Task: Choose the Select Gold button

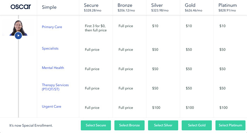Action: [x=197, y=125]
